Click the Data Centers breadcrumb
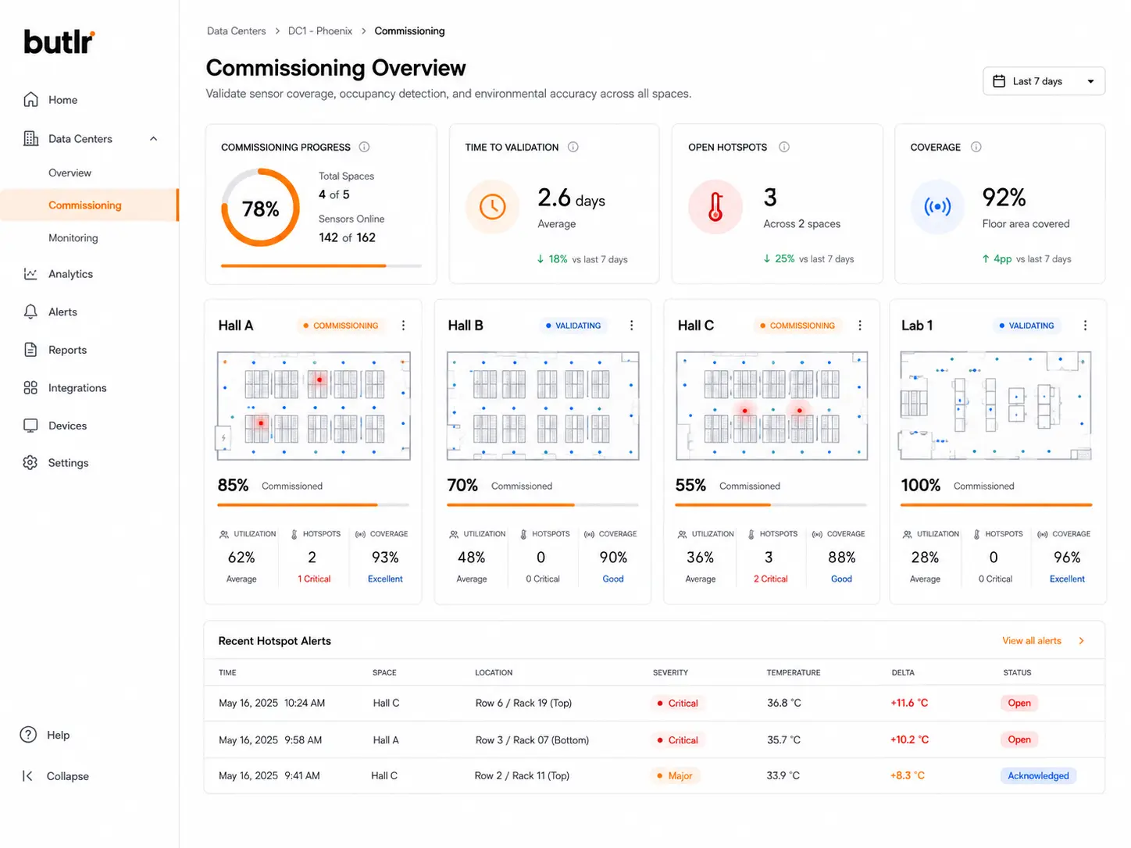The image size is (1131, 848). click(x=236, y=31)
